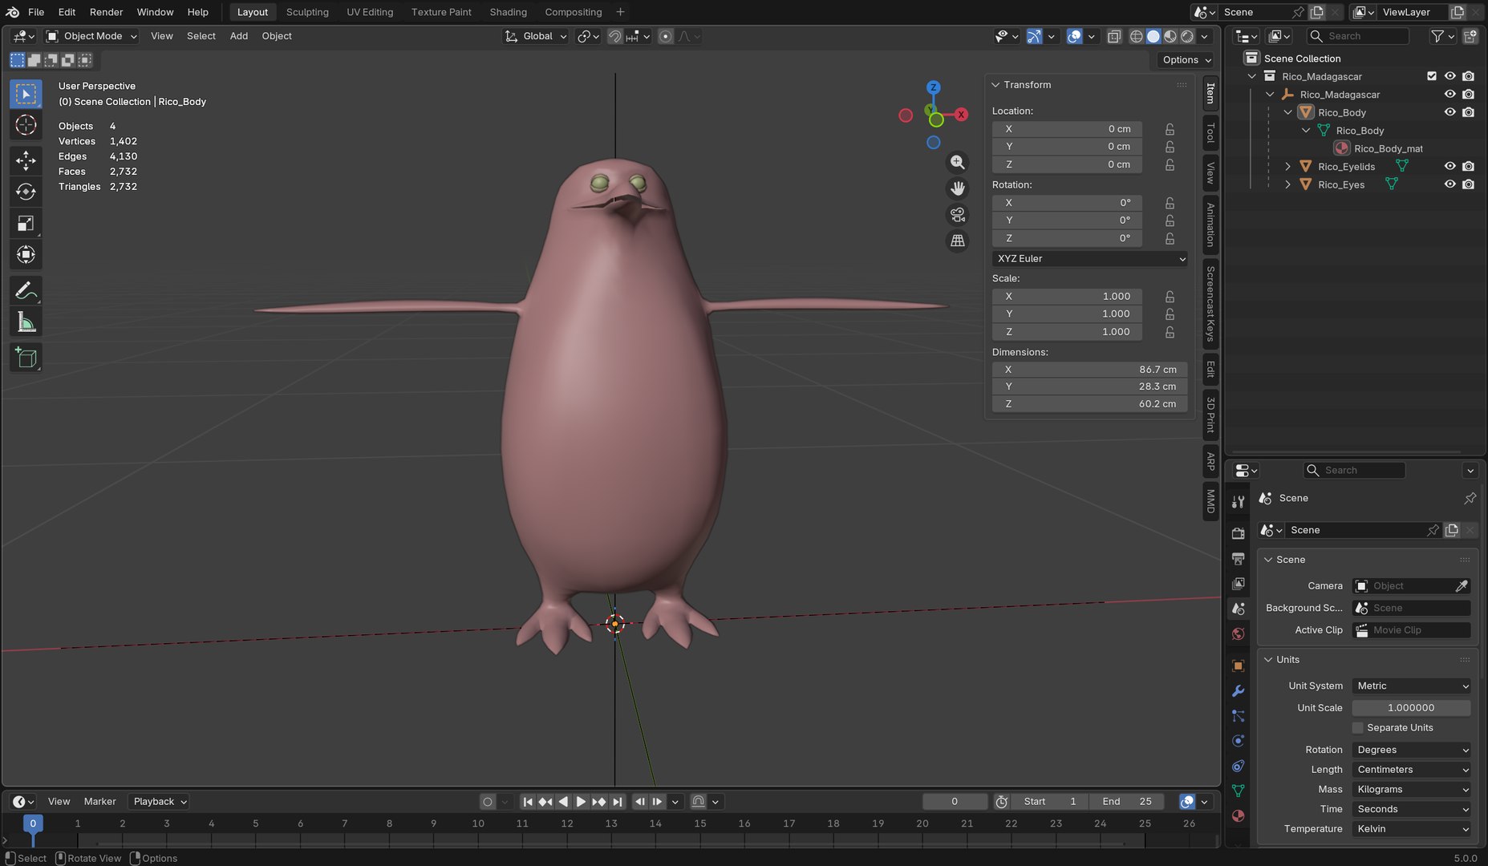This screenshot has width=1488, height=866.
Task: Open the Object Data properties tab icon
Action: [1238, 791]
